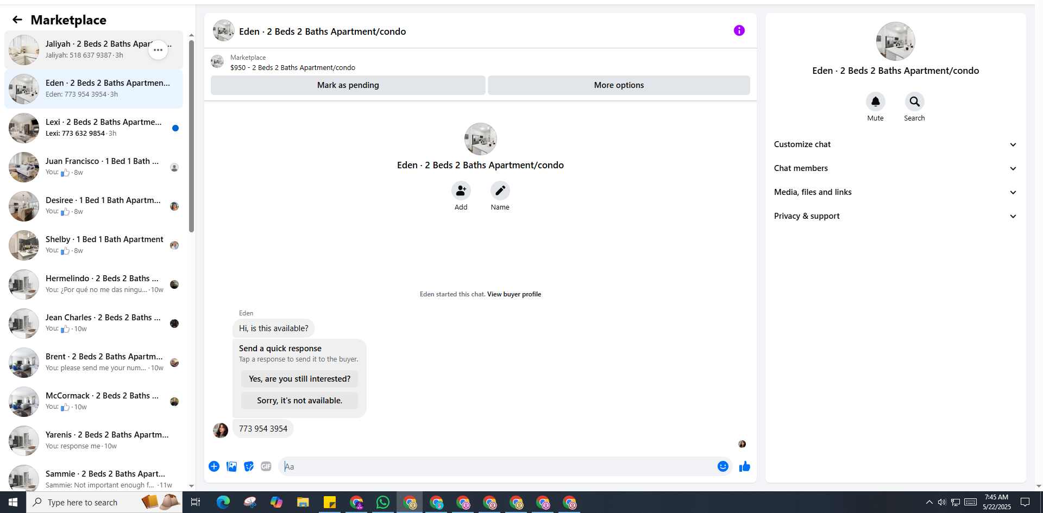Viewport: 1043px width, 513px height.
Task: Click the Type here to search box
Action: click(x=104, y=502)
